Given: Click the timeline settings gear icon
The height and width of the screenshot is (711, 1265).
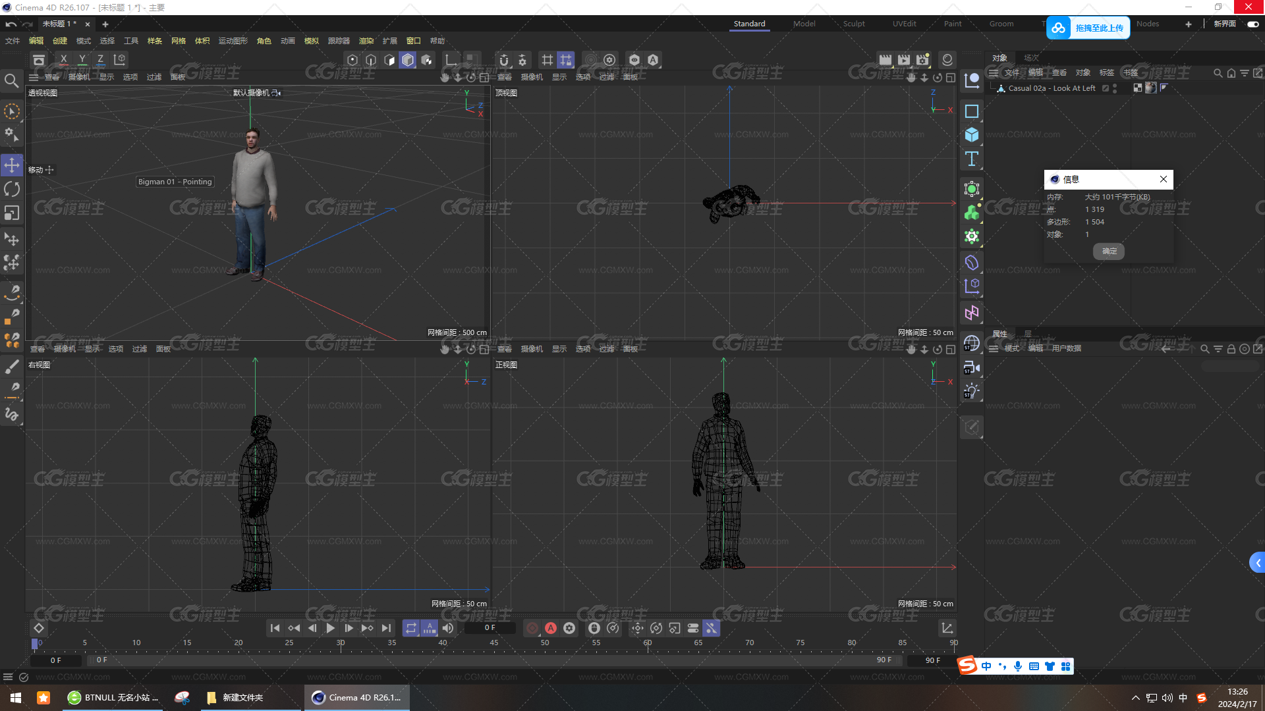Looking at the screenshot, I should (569, 628).
